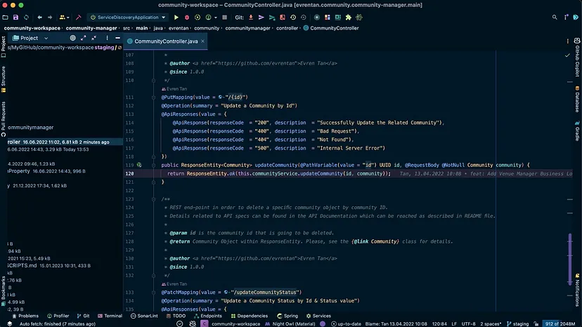This screenshot has height=327, width=582.
Task: Git update project orange arrow
Action: [251, 18]
